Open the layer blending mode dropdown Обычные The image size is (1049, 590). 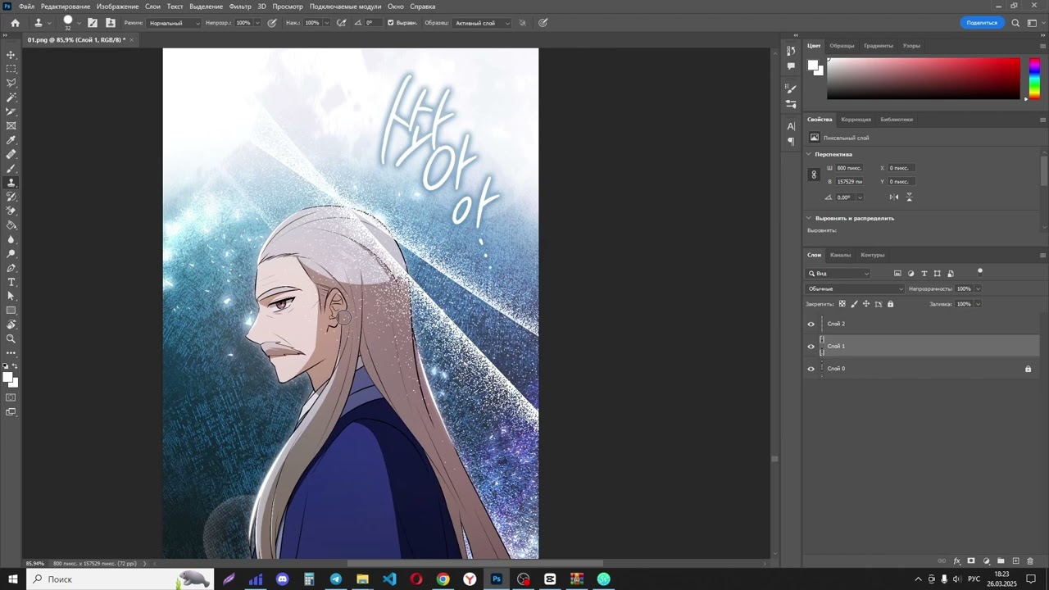pos(855,288)
